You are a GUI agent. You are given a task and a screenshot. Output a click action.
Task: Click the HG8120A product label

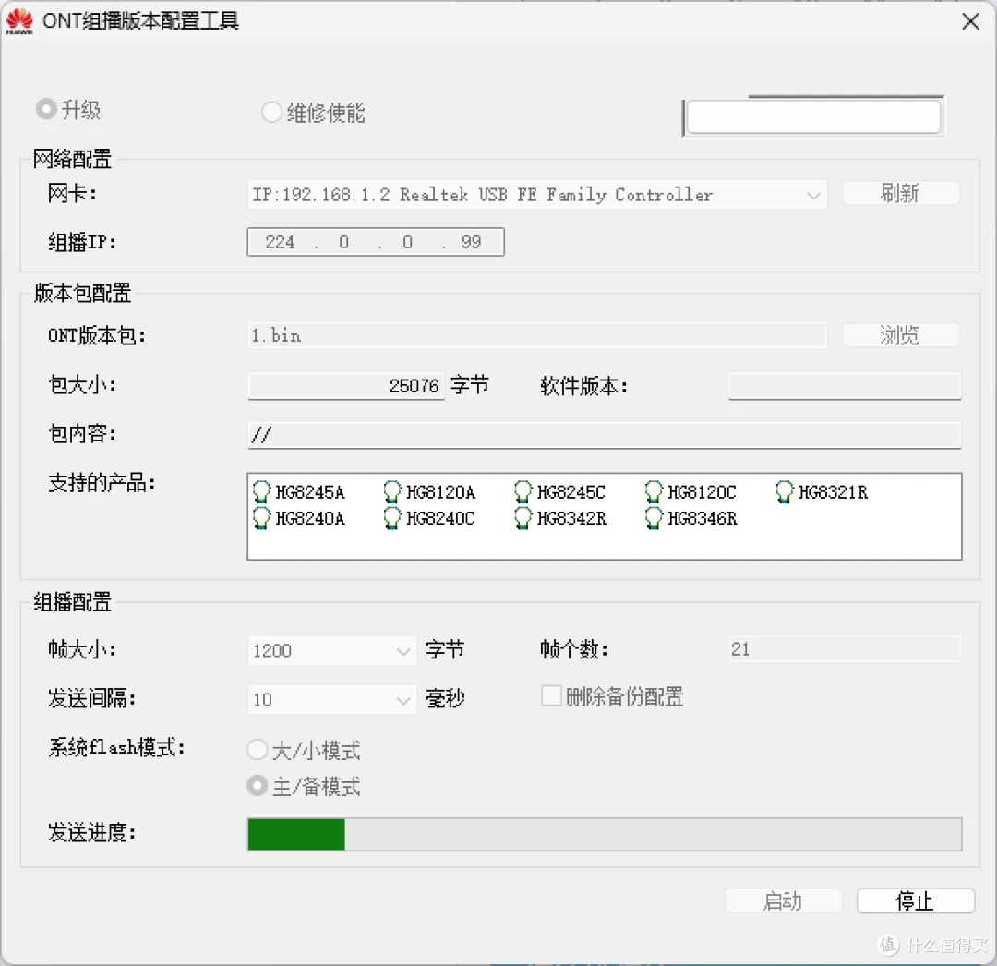click(x=440, y=492)
